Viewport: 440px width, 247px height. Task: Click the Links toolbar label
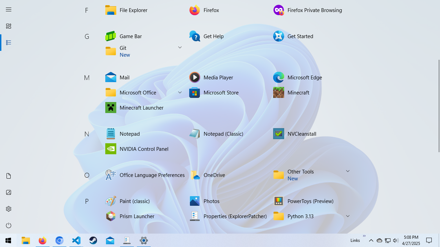[355, 240]
